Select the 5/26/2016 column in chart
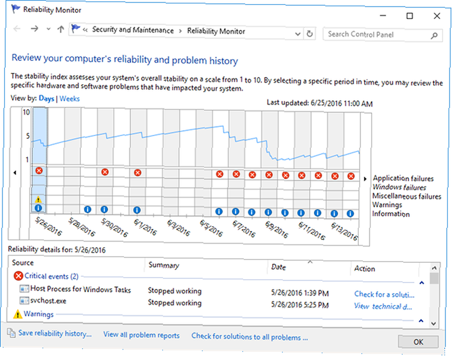 click(x=40, y=160)
